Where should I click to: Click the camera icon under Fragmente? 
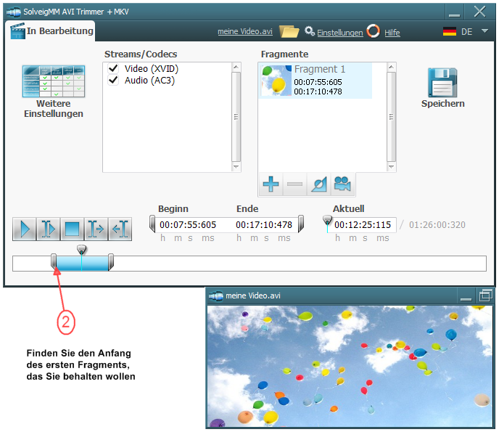(x=342, y=184)
